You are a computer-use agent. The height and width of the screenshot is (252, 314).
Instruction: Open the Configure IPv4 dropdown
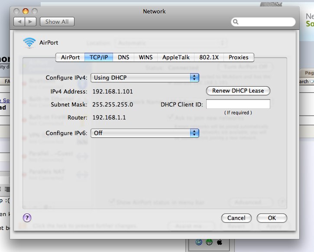pos(145,78)
